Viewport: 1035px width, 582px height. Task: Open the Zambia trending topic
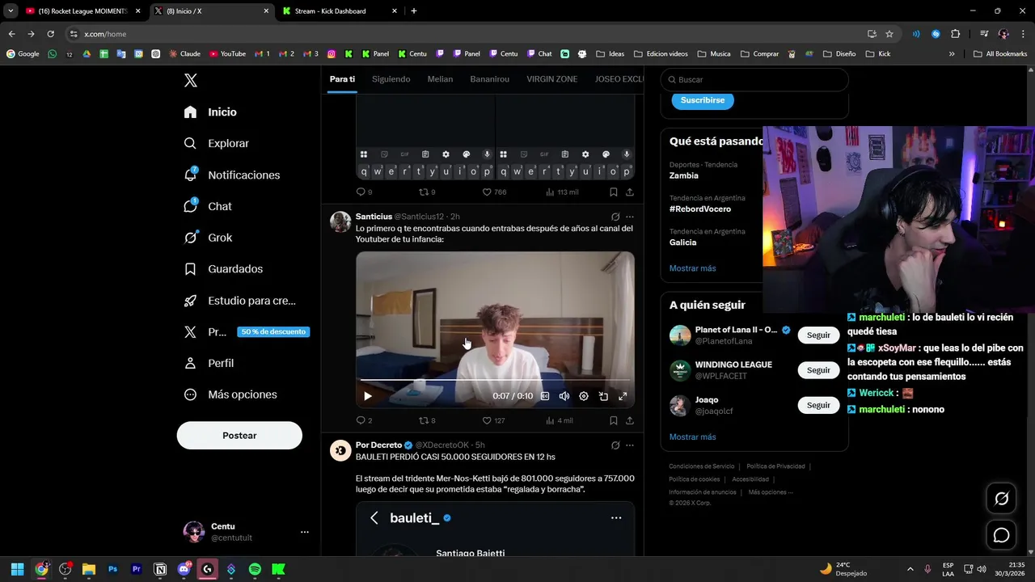point(684,175)
